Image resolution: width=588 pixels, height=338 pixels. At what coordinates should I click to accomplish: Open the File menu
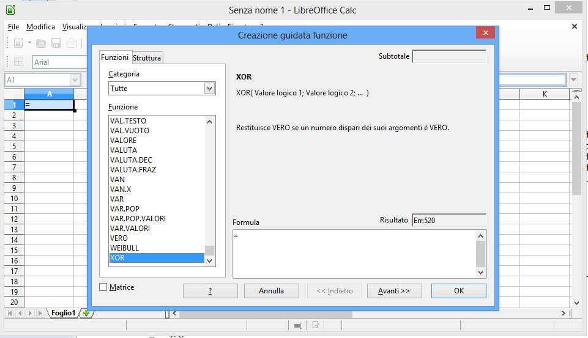(13, 27)
